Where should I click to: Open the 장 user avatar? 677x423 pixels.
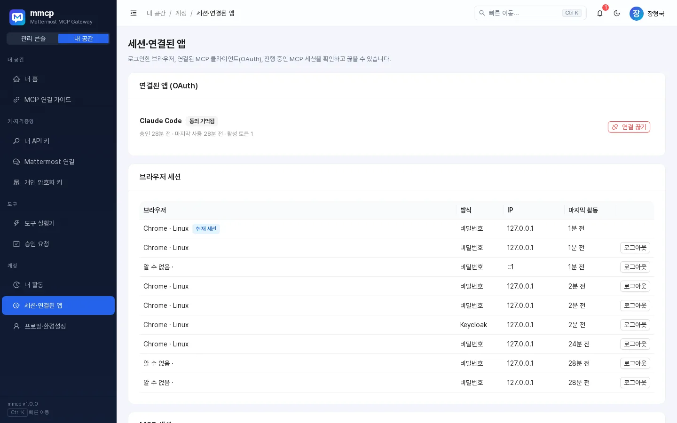(x=637, y=13)
